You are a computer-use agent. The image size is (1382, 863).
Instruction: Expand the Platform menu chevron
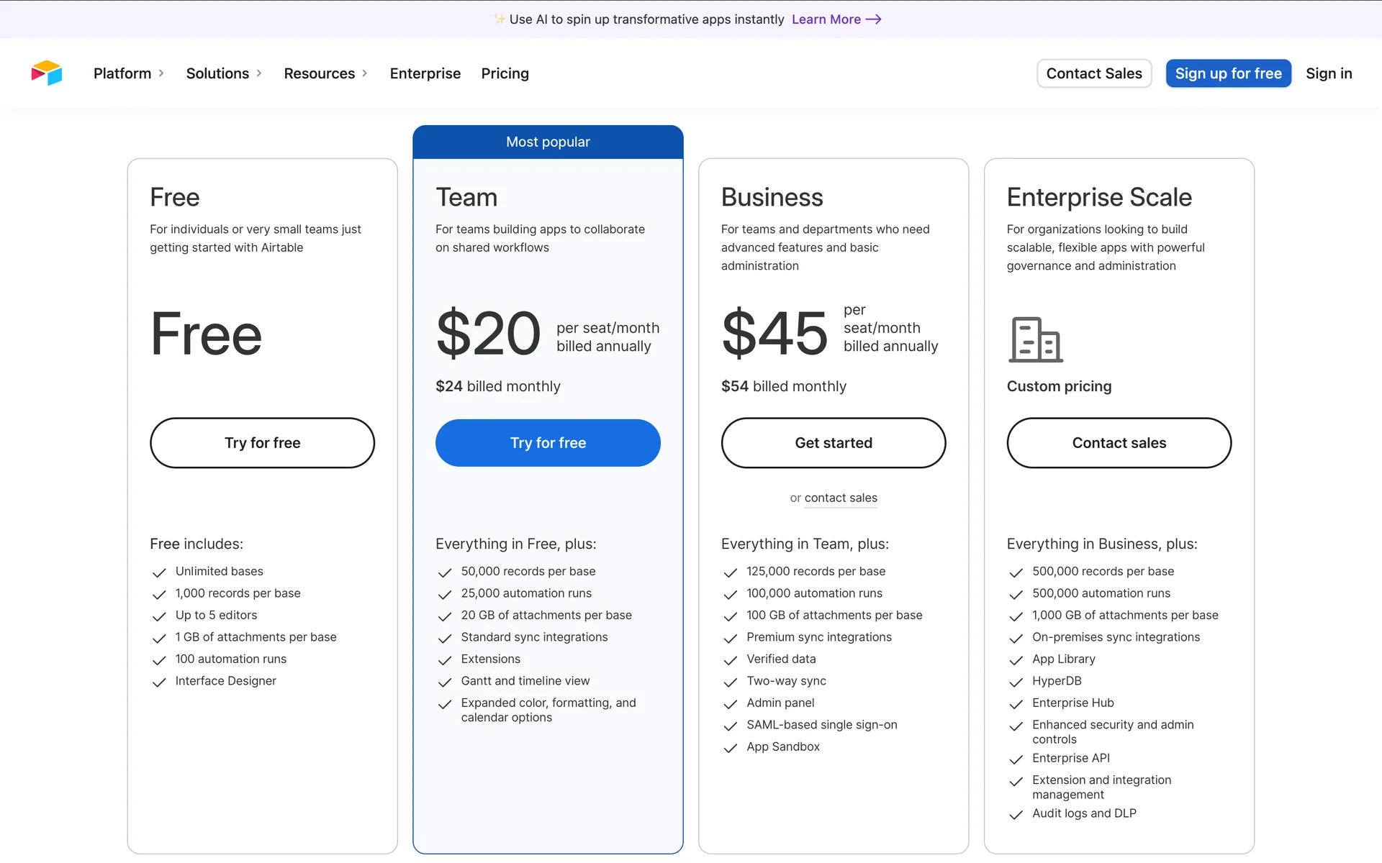tap(161, 73)
